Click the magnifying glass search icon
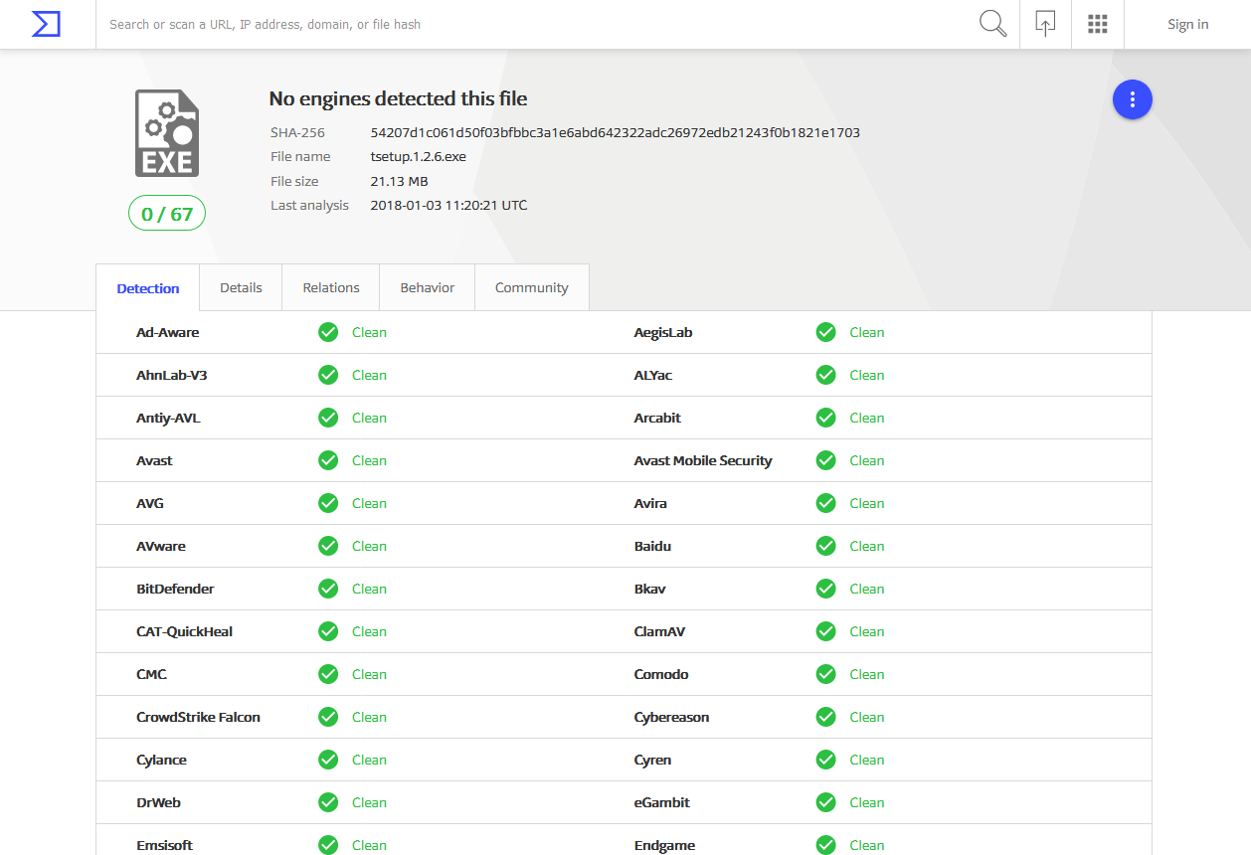The width and height of the screenshot is (1251, 855). click(992, 24)
